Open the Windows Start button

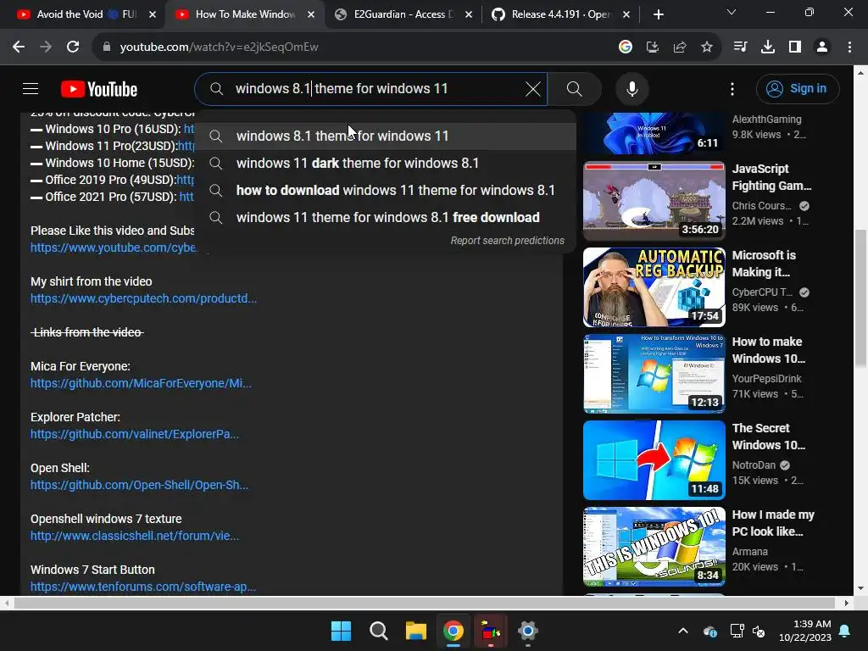(341, 631)
